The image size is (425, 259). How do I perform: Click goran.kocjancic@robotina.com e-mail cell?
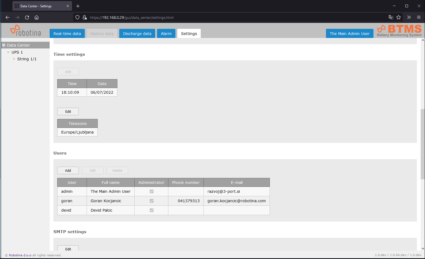pos(237,201)
